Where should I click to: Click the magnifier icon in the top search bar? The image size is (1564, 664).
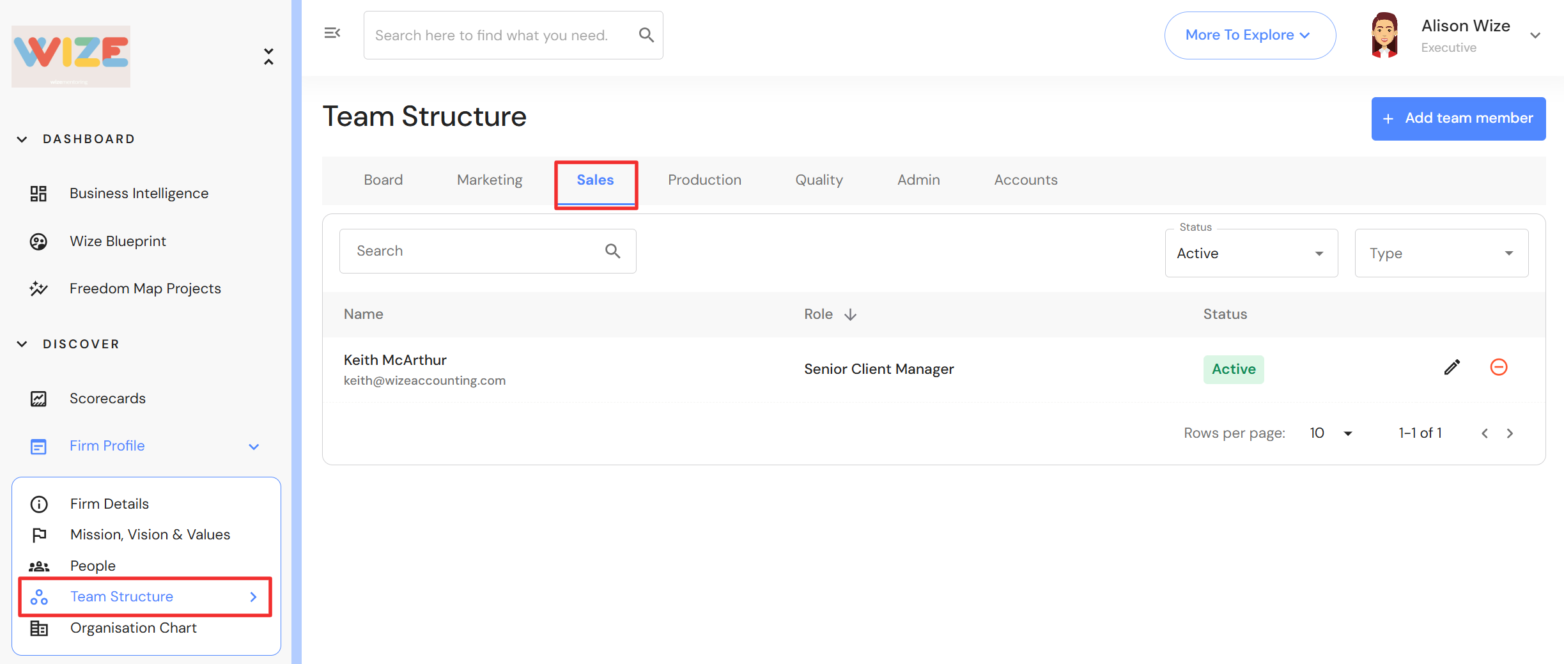pos(646,35)
